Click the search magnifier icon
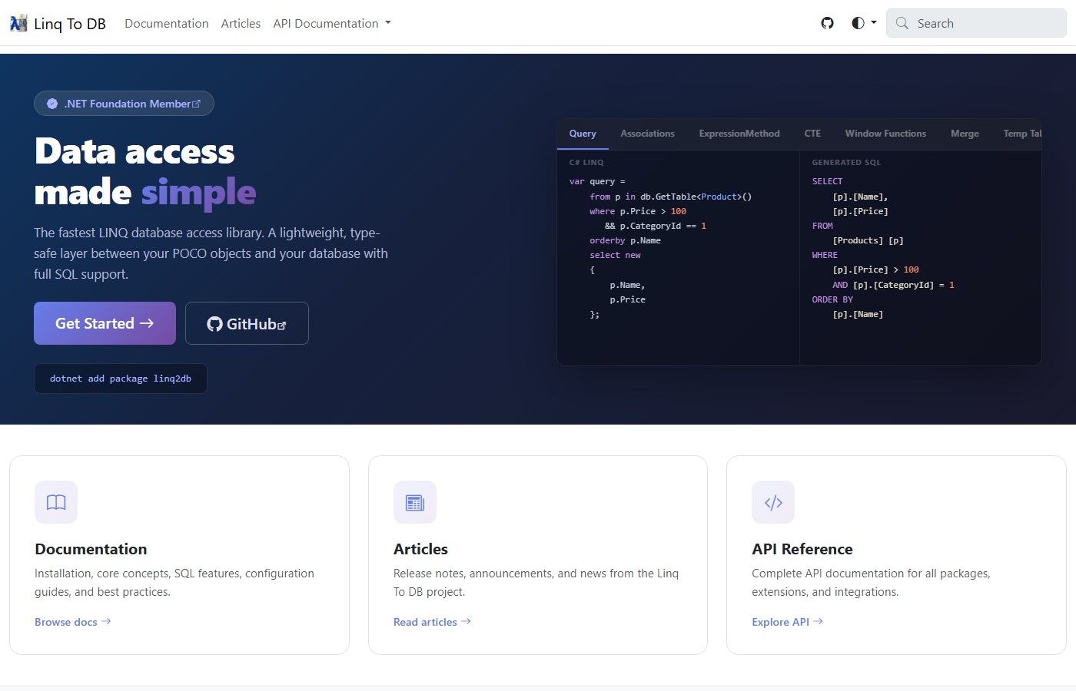 click(902, 23)
